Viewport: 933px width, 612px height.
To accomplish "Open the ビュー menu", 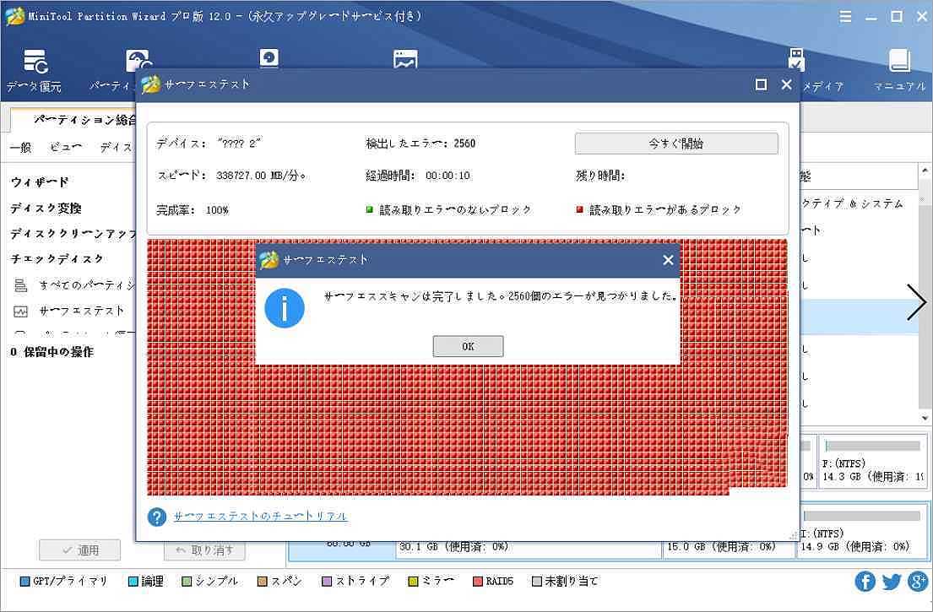I will tap(66, 147).
